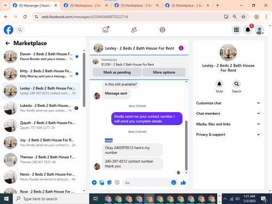
Task: Expand Media, files and links section
Action: pyautogui.click(x=228, y=124)
